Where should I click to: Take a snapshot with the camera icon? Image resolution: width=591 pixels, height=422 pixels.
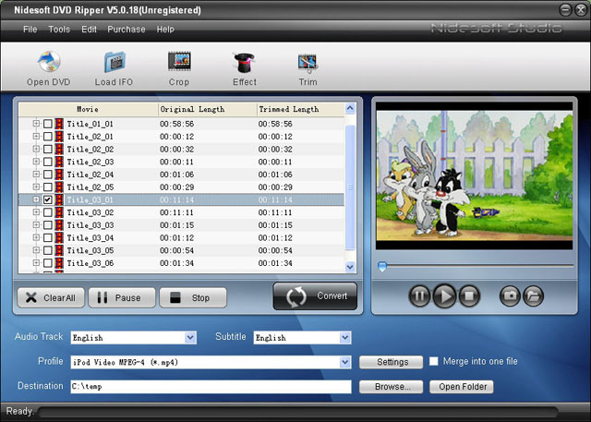click(x=510, y=296)
